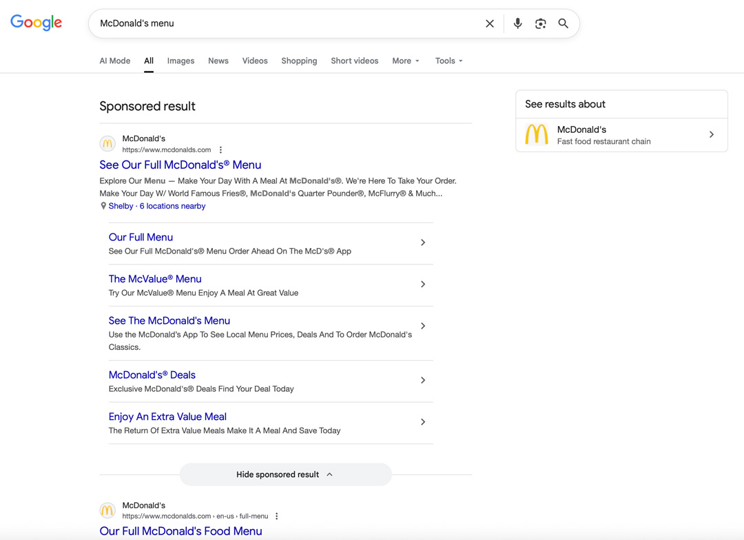Screen dimensions: 744x540
Task: Click the McDonald's favicon next to the ad
Action: tap(107, 143)
